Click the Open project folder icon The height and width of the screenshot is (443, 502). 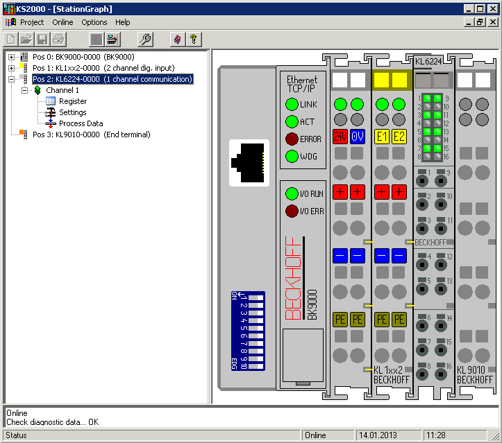coord(26,40)
